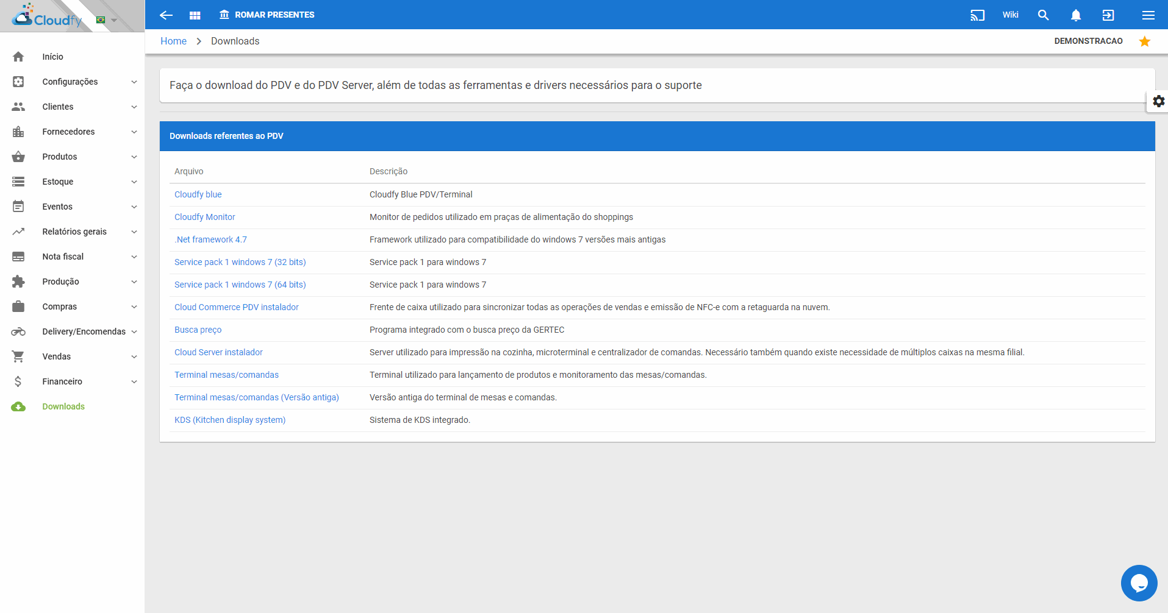This screenshot has width=1168, height=613.
Task: Click the Relatórios gerais trend icon
Action: click(x=18, y=232)
